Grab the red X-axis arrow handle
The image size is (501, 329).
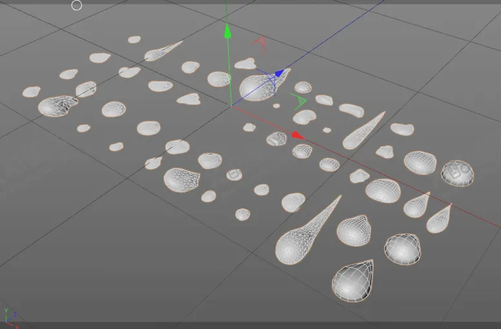pyautogui.click(x=298, y=135)
